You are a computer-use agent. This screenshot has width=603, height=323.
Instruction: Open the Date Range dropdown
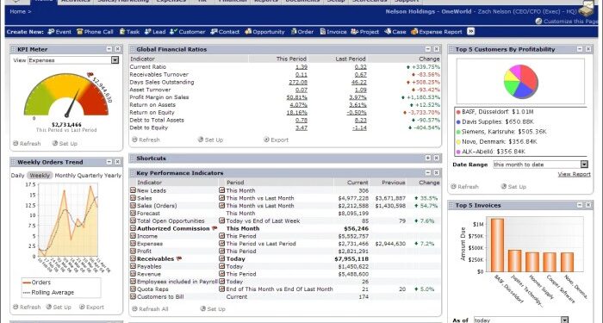pyautogui.click(x=584, y=165)
